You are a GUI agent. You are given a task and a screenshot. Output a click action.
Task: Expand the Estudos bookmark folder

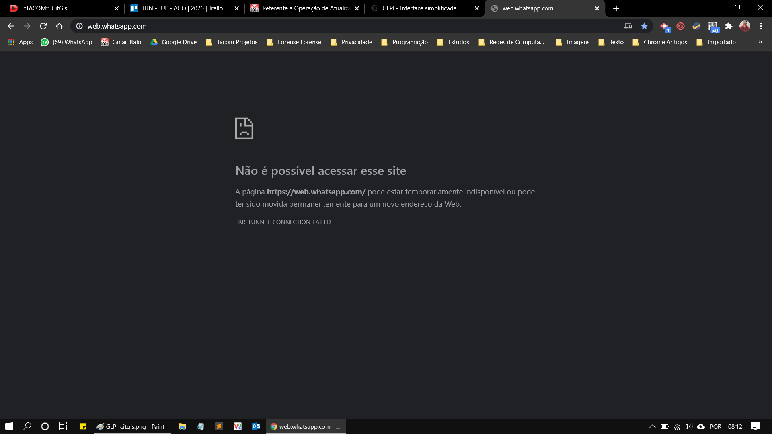(x=453, y=42)
